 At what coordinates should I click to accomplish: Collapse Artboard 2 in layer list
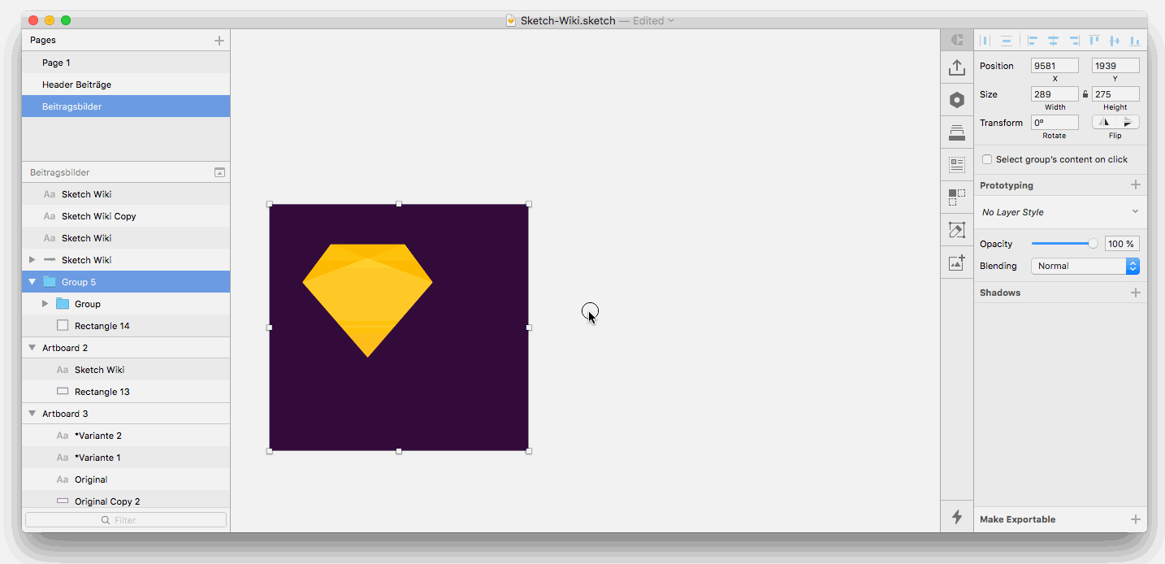[x=32, y=348]
